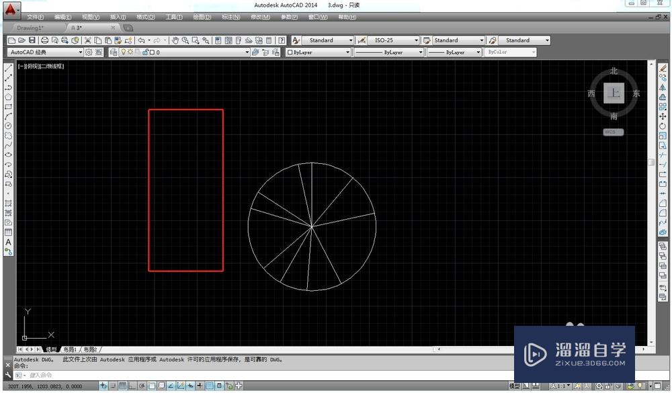Screen dimensions: 672x393
Task: Open the 绘图 menu
Action: point(201,17)
